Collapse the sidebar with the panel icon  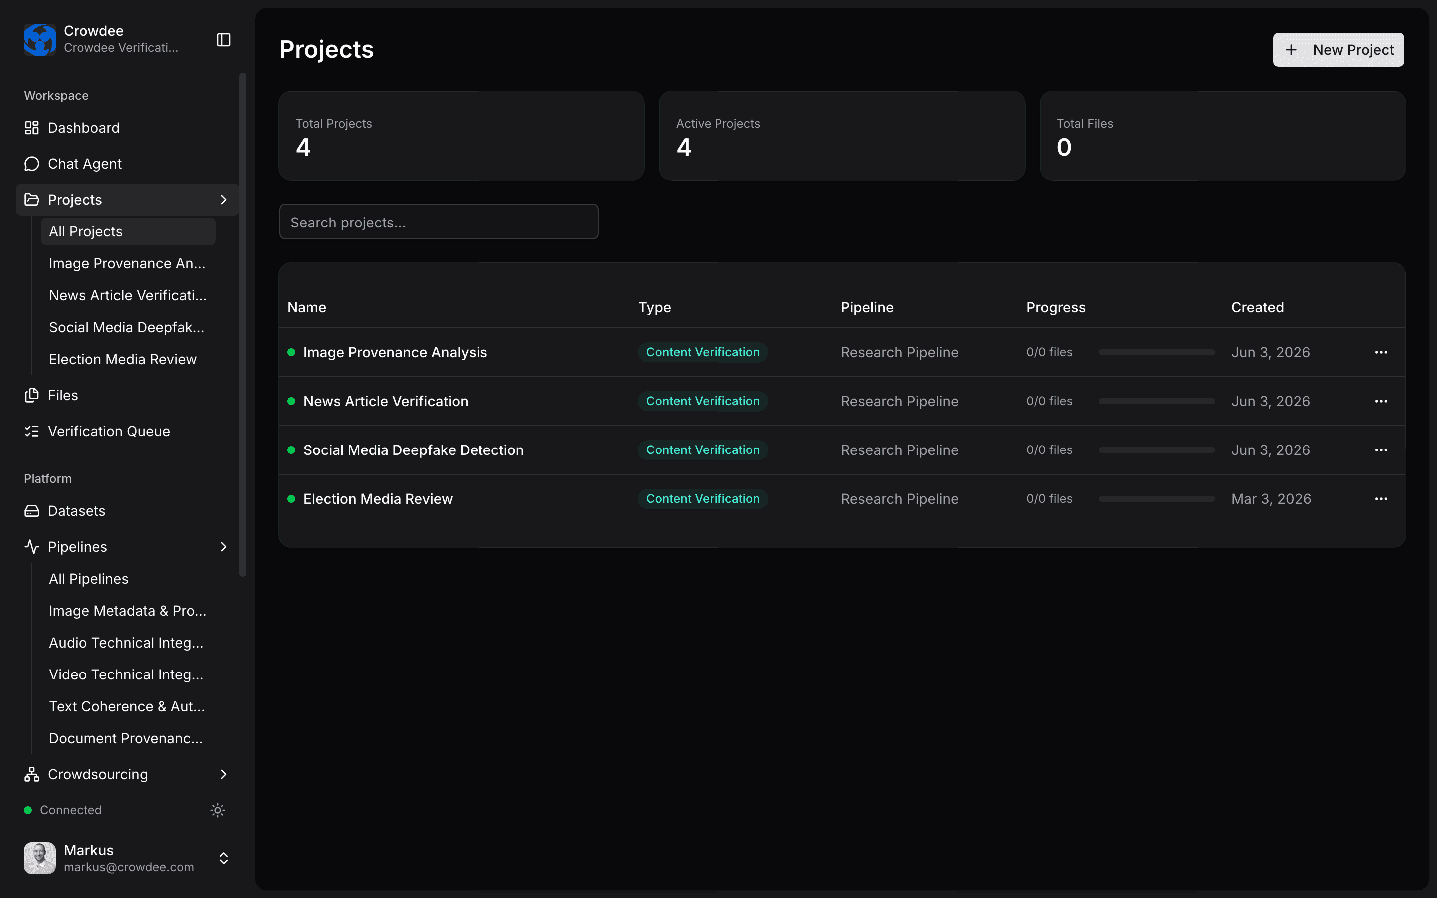(223, 40)
